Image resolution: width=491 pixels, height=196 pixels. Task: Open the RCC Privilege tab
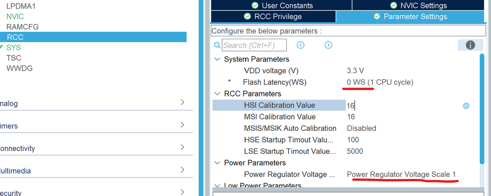coord(273,17)
